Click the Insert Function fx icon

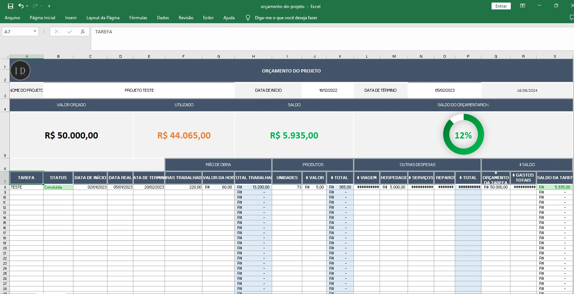83,32
